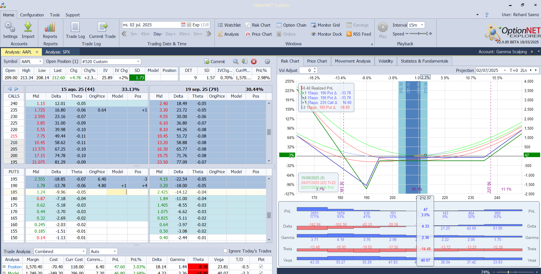The height and width of the screenshot is (274, 541).
Task: Open the Projection date dropdown
Action: click(505, 70)
